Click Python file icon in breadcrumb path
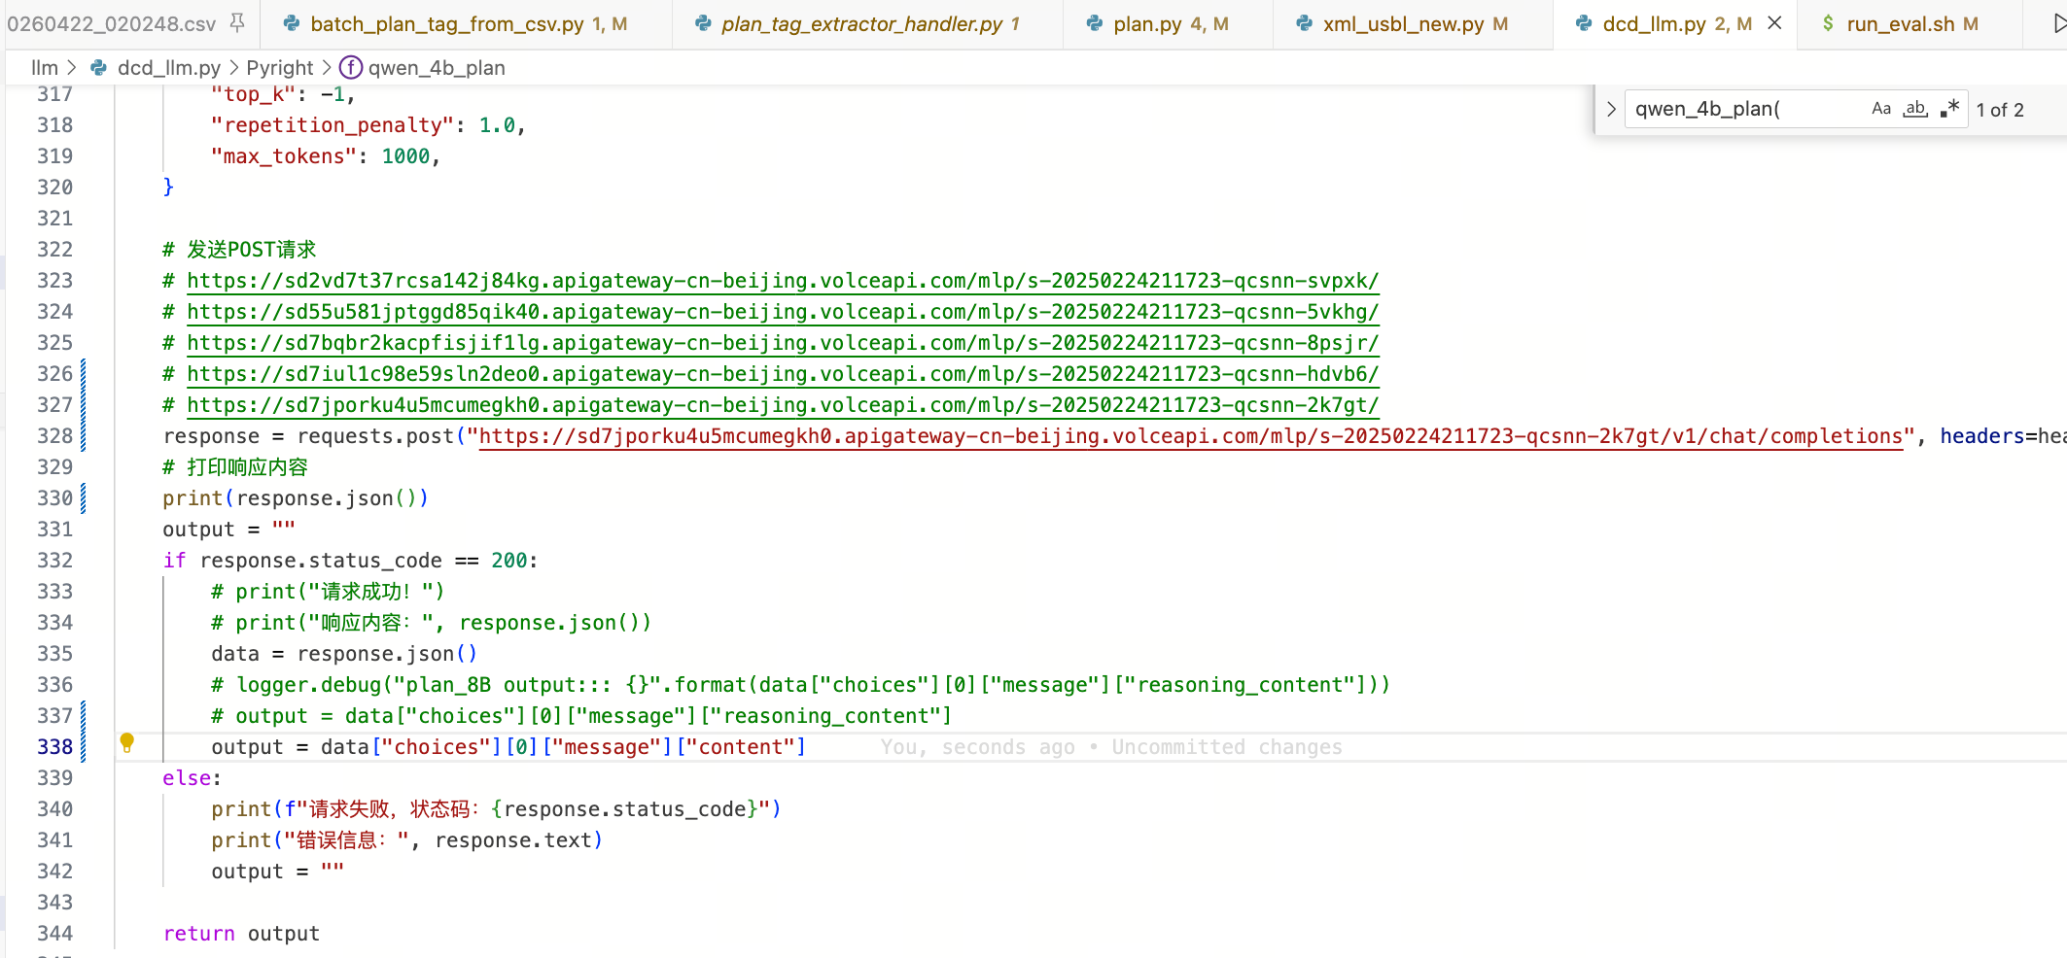 pyautogui.click(x=99, y=68)
